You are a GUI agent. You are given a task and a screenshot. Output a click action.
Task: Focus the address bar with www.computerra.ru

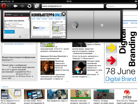point(73,6)
